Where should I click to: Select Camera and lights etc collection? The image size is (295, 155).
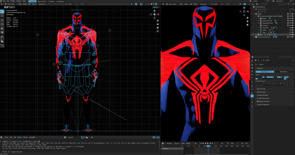pyautogui.click(x=264, y=37)
